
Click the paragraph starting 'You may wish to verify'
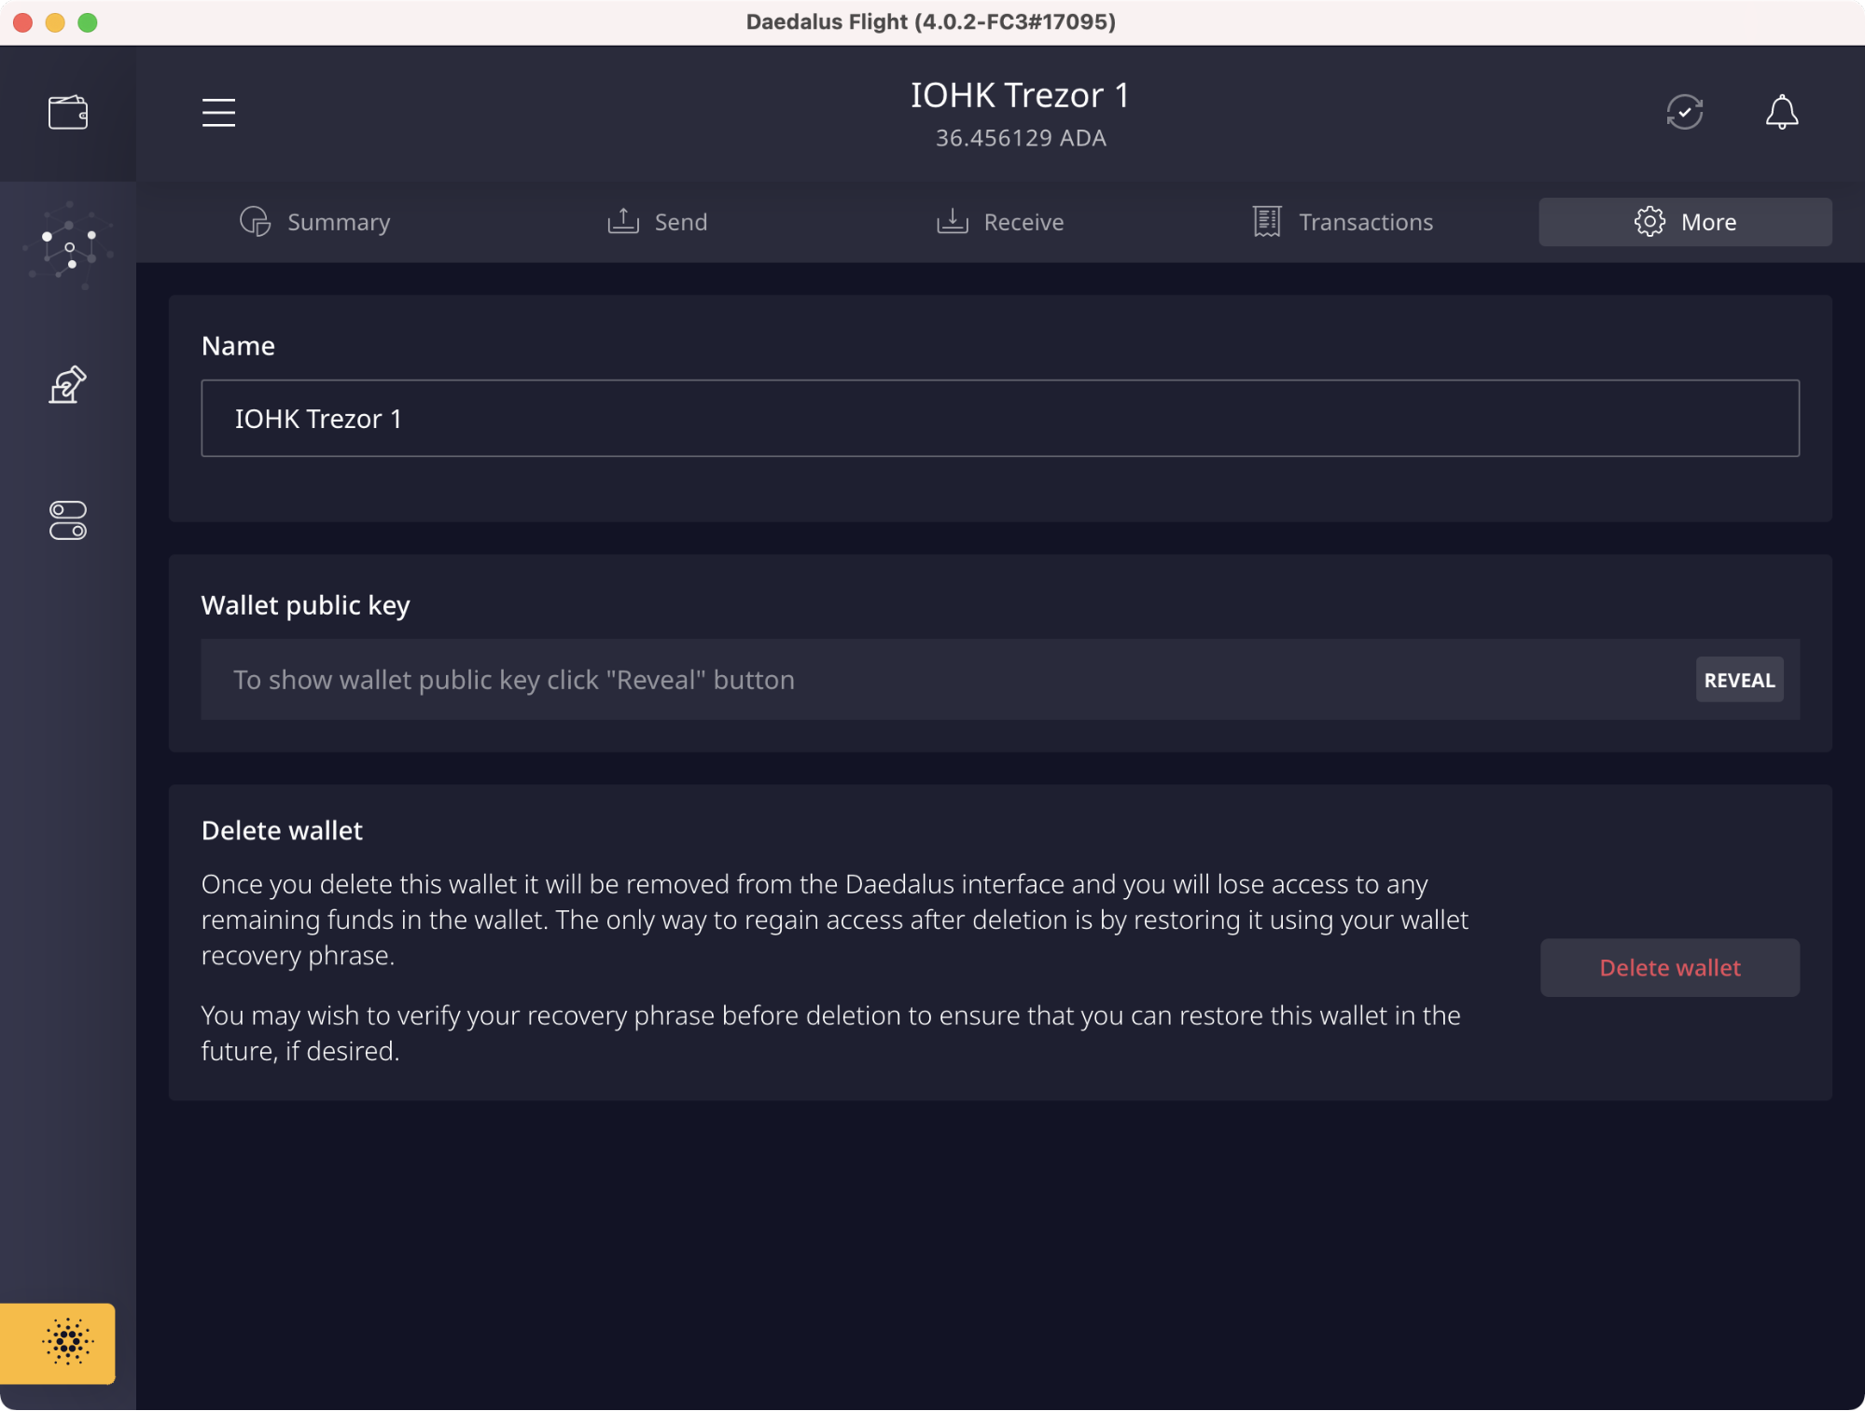click(830, 1033)
